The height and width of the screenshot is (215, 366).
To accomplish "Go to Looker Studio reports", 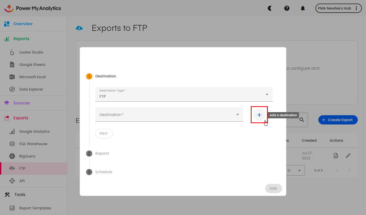I will 31,52.
